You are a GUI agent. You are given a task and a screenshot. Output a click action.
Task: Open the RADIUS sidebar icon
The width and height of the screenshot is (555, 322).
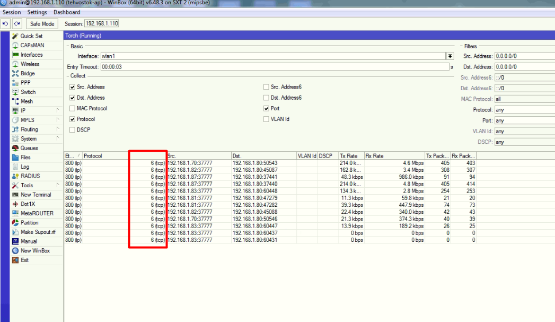pos(15,176)
